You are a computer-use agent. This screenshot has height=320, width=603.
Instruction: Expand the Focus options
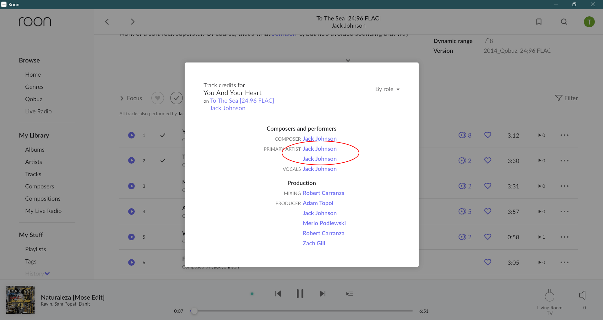pyautogui.click(x=131, y=98)
